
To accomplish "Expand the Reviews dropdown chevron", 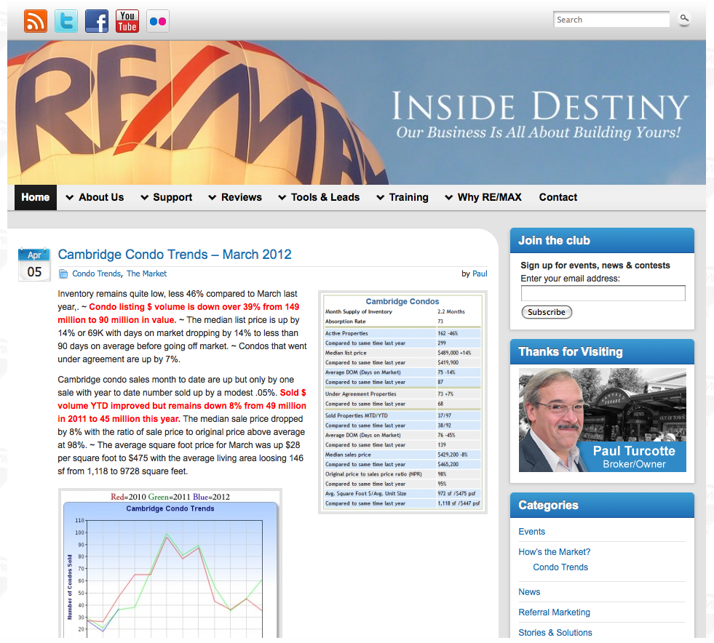I will click(213, 198).
